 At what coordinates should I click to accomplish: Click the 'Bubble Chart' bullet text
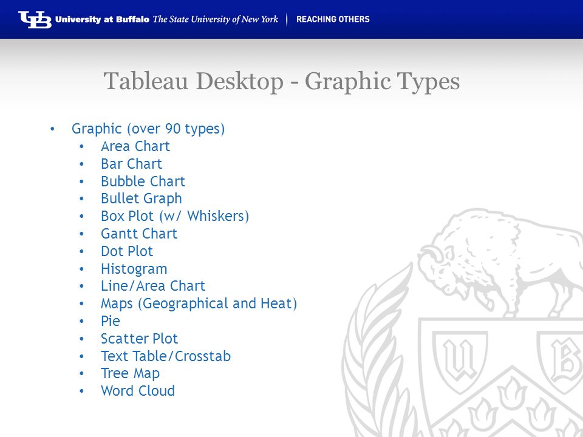click(x=143, y=181)
